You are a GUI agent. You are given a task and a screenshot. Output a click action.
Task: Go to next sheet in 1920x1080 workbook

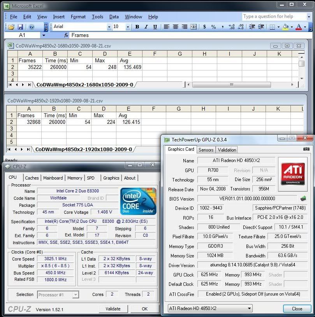[22, 150]
